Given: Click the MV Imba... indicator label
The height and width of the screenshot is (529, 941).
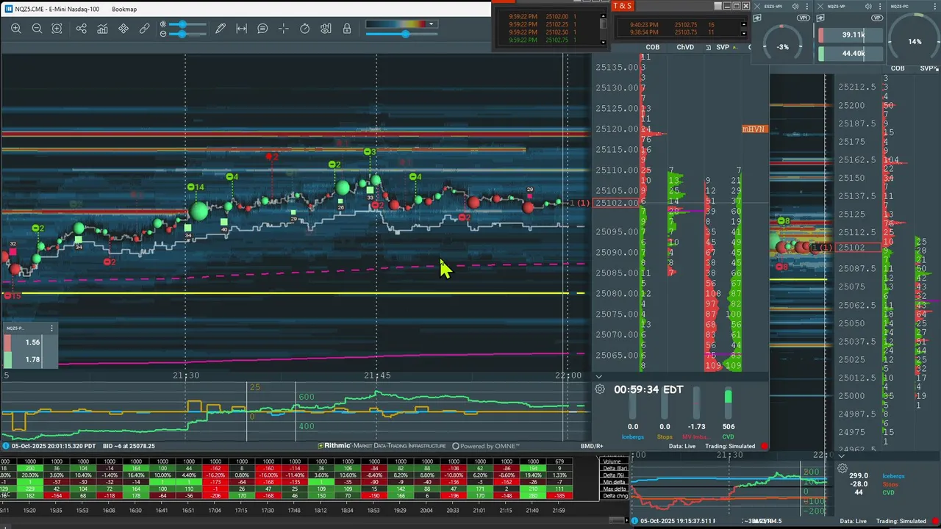Looking at the screenshot, I should tap(696, 436).
